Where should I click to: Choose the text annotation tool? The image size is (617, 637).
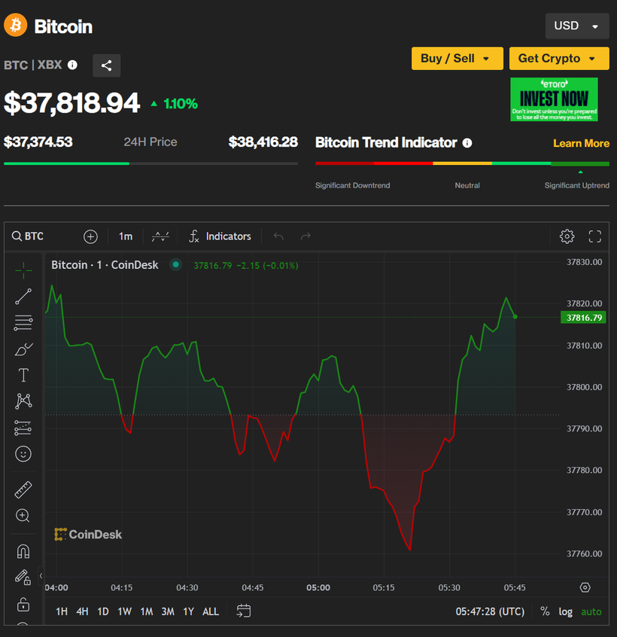tap(23, 375)
